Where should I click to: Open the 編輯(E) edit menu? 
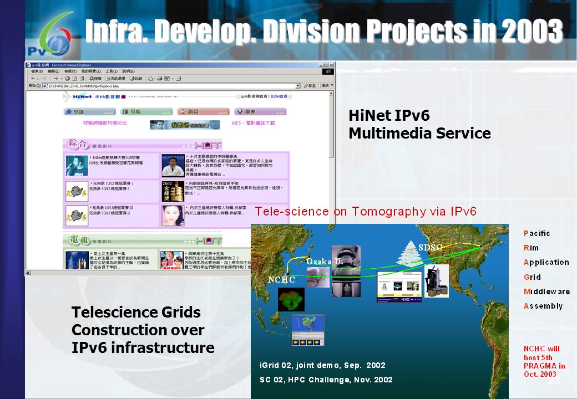54,71
